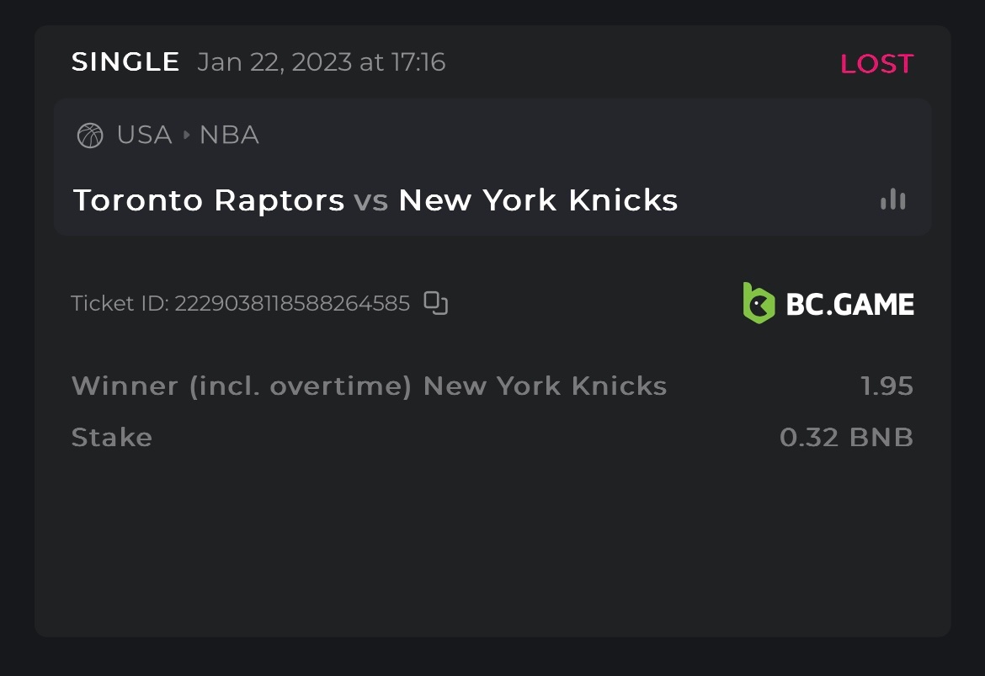
Task: Click the SINGLE bet type label
Action: [125, 62]
